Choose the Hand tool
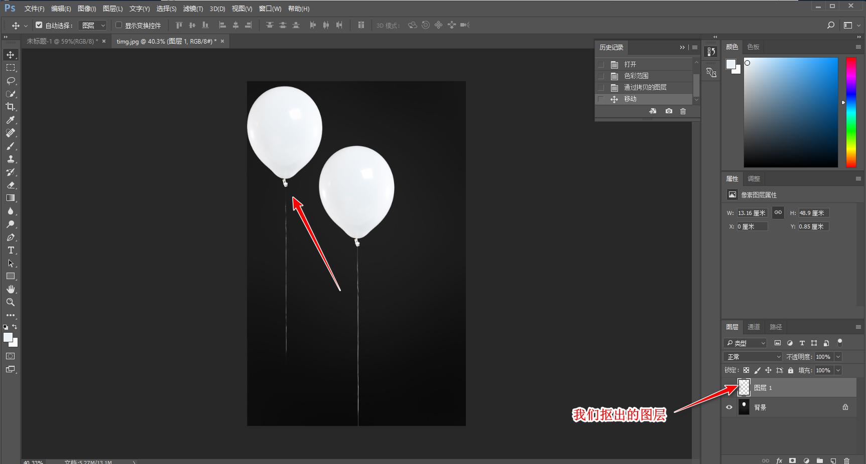The width and height of the screenshot is (866, 464). click(11, 289)
